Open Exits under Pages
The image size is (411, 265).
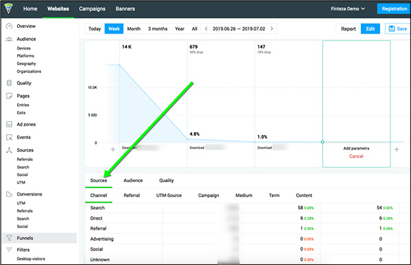(21, 113)
